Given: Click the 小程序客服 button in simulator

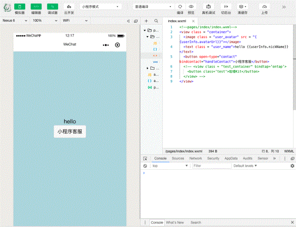Looking at the screenshot, I should (70, 132).
